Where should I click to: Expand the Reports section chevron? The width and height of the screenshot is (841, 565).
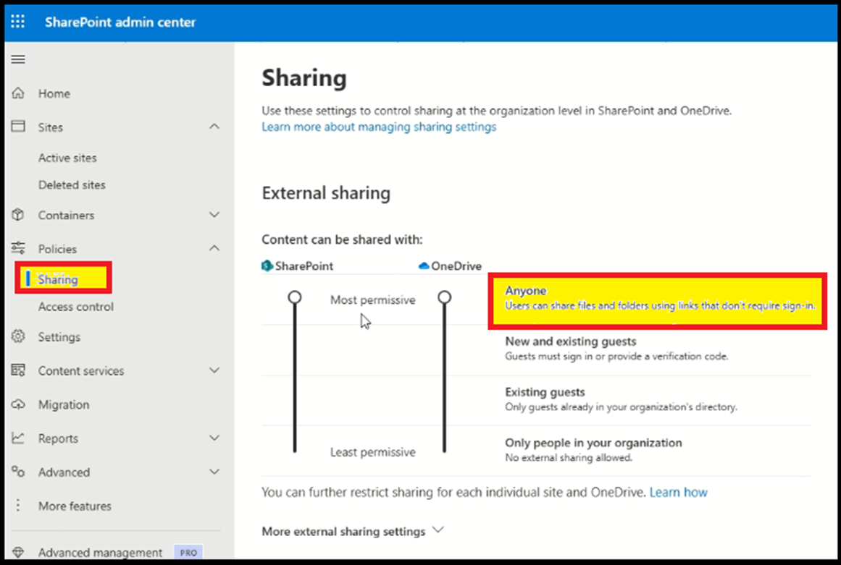point(214,438)
